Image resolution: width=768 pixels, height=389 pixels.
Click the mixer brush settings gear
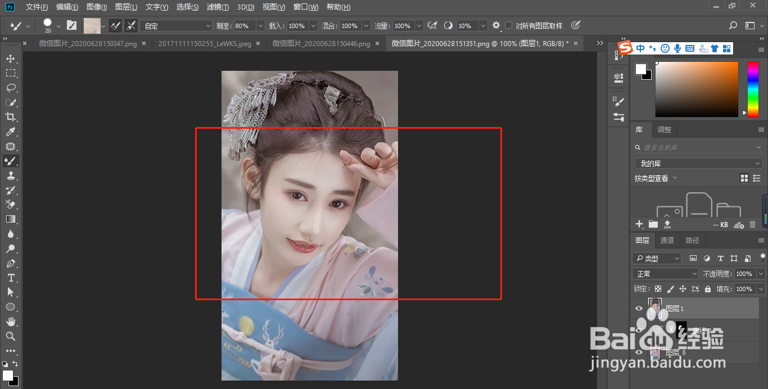496,25
